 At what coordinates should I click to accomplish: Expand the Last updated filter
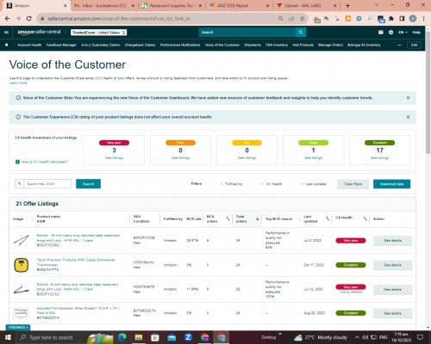pyautogui.click(x=314, y=184)
